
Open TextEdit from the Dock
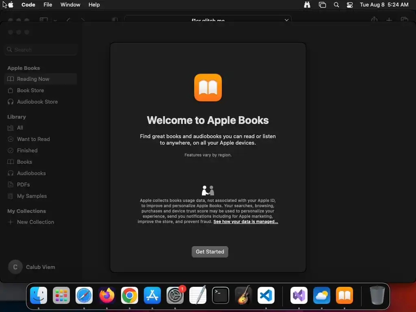pyautogui.click(x=198, y=295)
